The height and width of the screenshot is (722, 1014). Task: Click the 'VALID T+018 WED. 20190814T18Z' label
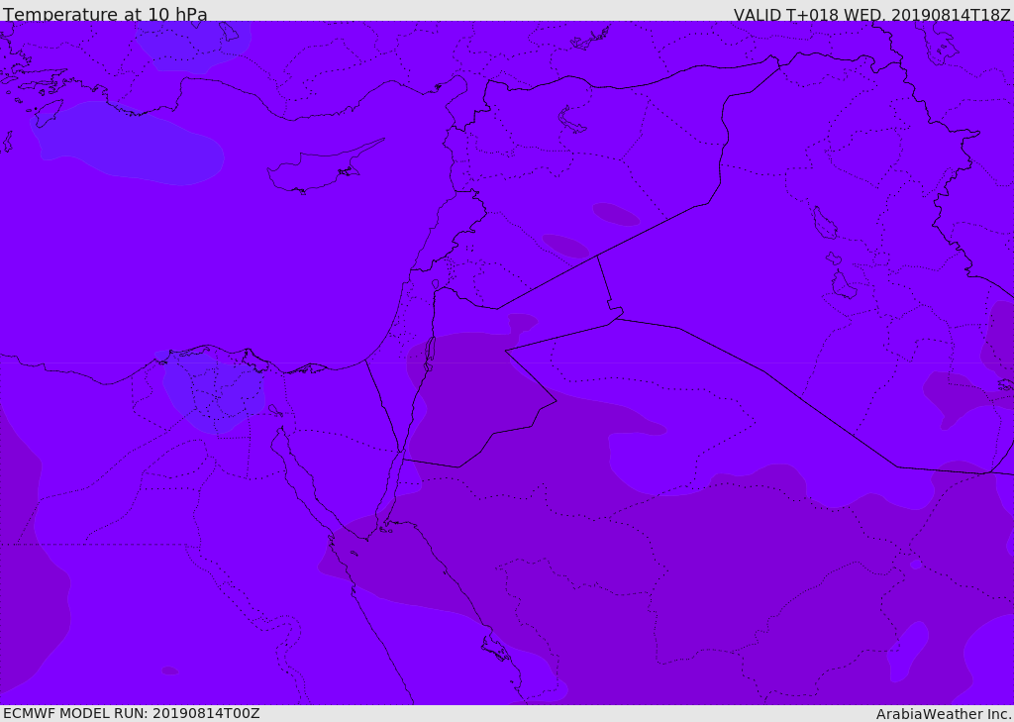tap(871, 14)
